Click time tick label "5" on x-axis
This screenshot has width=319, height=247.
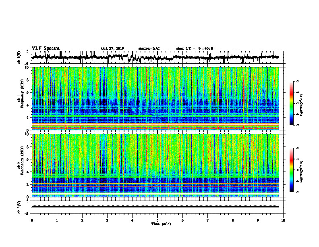pyautogui.click(x=157, y=220)
